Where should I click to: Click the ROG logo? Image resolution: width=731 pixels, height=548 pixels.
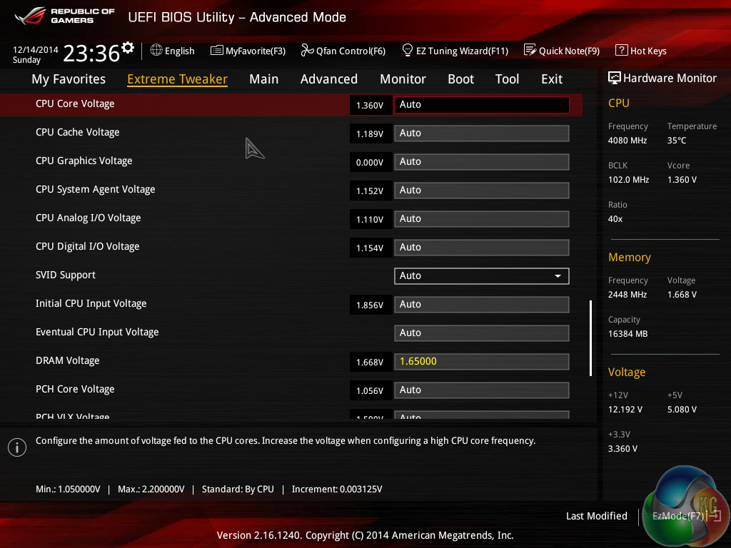pyautogui.click(x=30, y=16)
